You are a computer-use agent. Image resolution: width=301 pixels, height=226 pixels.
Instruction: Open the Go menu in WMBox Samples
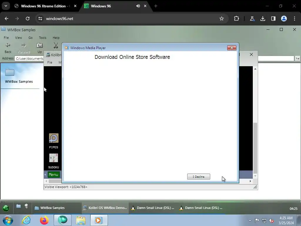pos(30,38)
